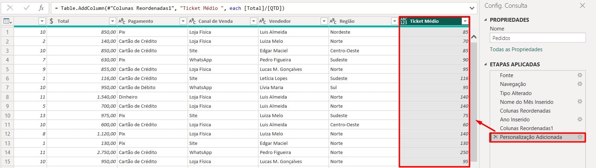596x168 pixels.
Task: Open gear settings for Personalização Adicionada
Action: 580,137
